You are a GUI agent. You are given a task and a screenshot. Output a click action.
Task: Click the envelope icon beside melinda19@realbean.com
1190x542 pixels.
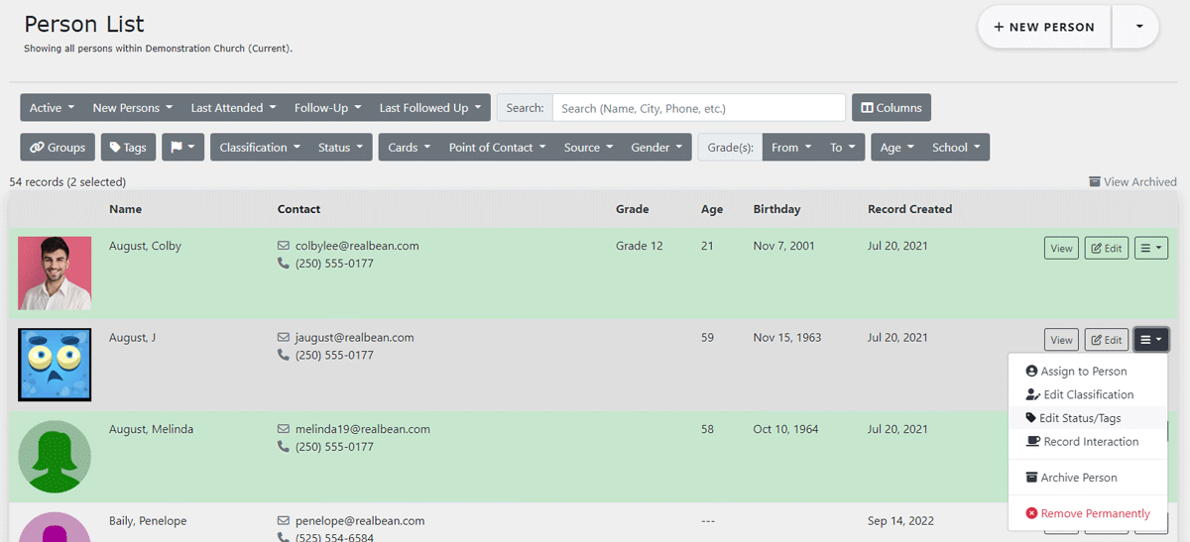(284, 430)
